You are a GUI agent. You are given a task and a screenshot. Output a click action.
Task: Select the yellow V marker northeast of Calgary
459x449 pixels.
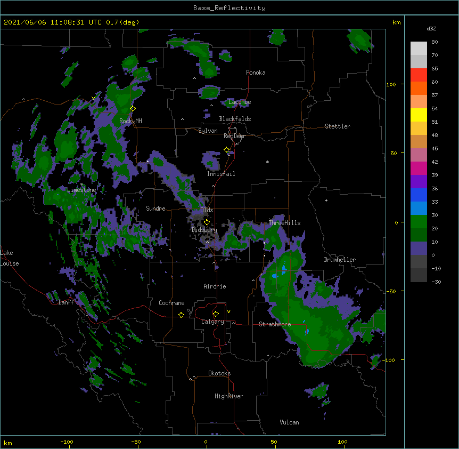[228, 311]
